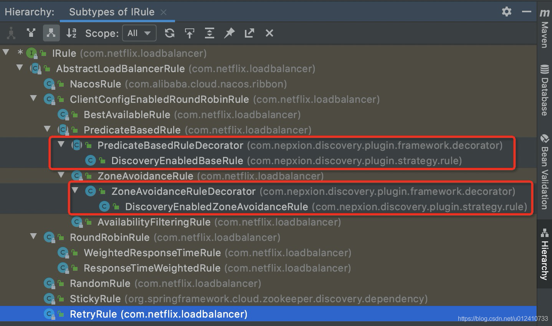The width and height of the screenshot is (552, 326).
Task: Select DiscoveryEnabledZoneAvoidanceRule in the tree
Action: pos(217,207)
